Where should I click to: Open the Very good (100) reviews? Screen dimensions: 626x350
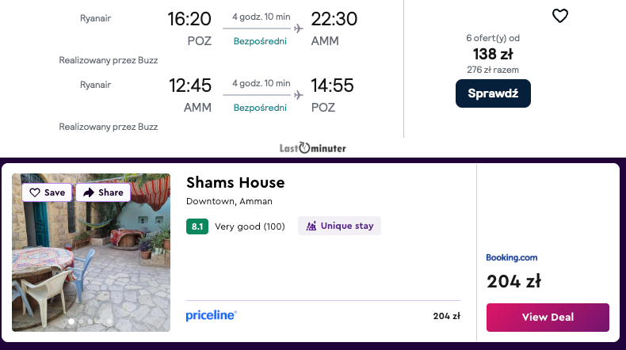(x=250, y=226)
